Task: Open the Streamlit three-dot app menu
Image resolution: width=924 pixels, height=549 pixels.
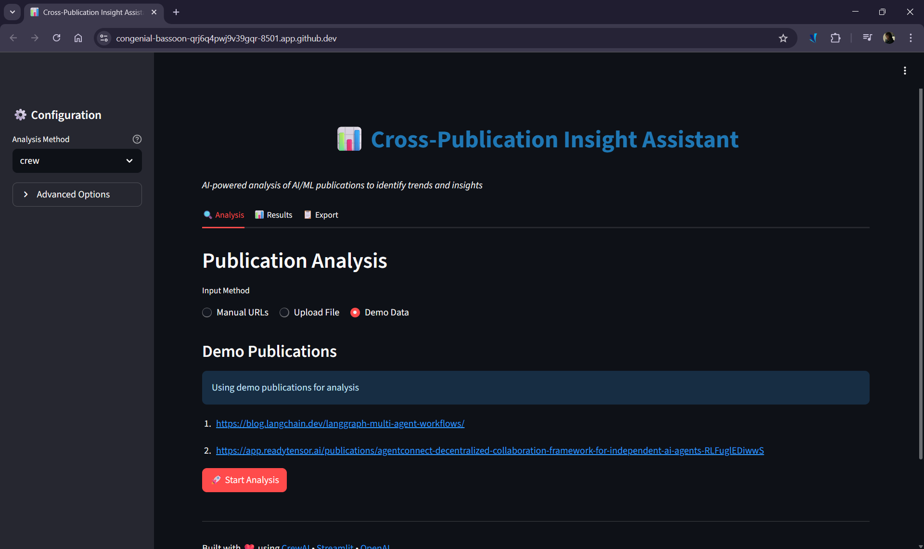Action: [905, 71]
